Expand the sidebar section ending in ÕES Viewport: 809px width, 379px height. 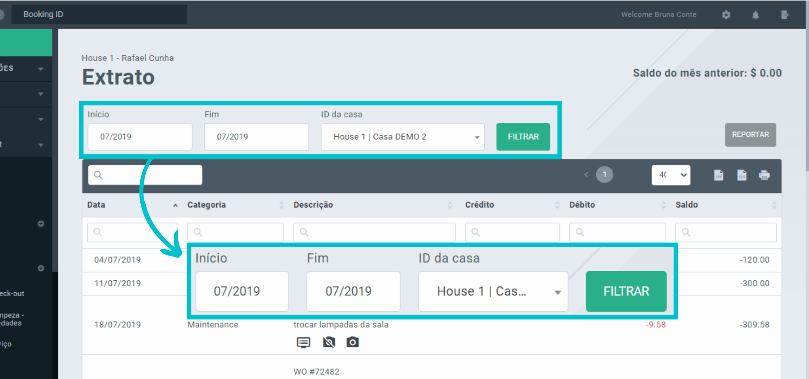coord(25,68)
